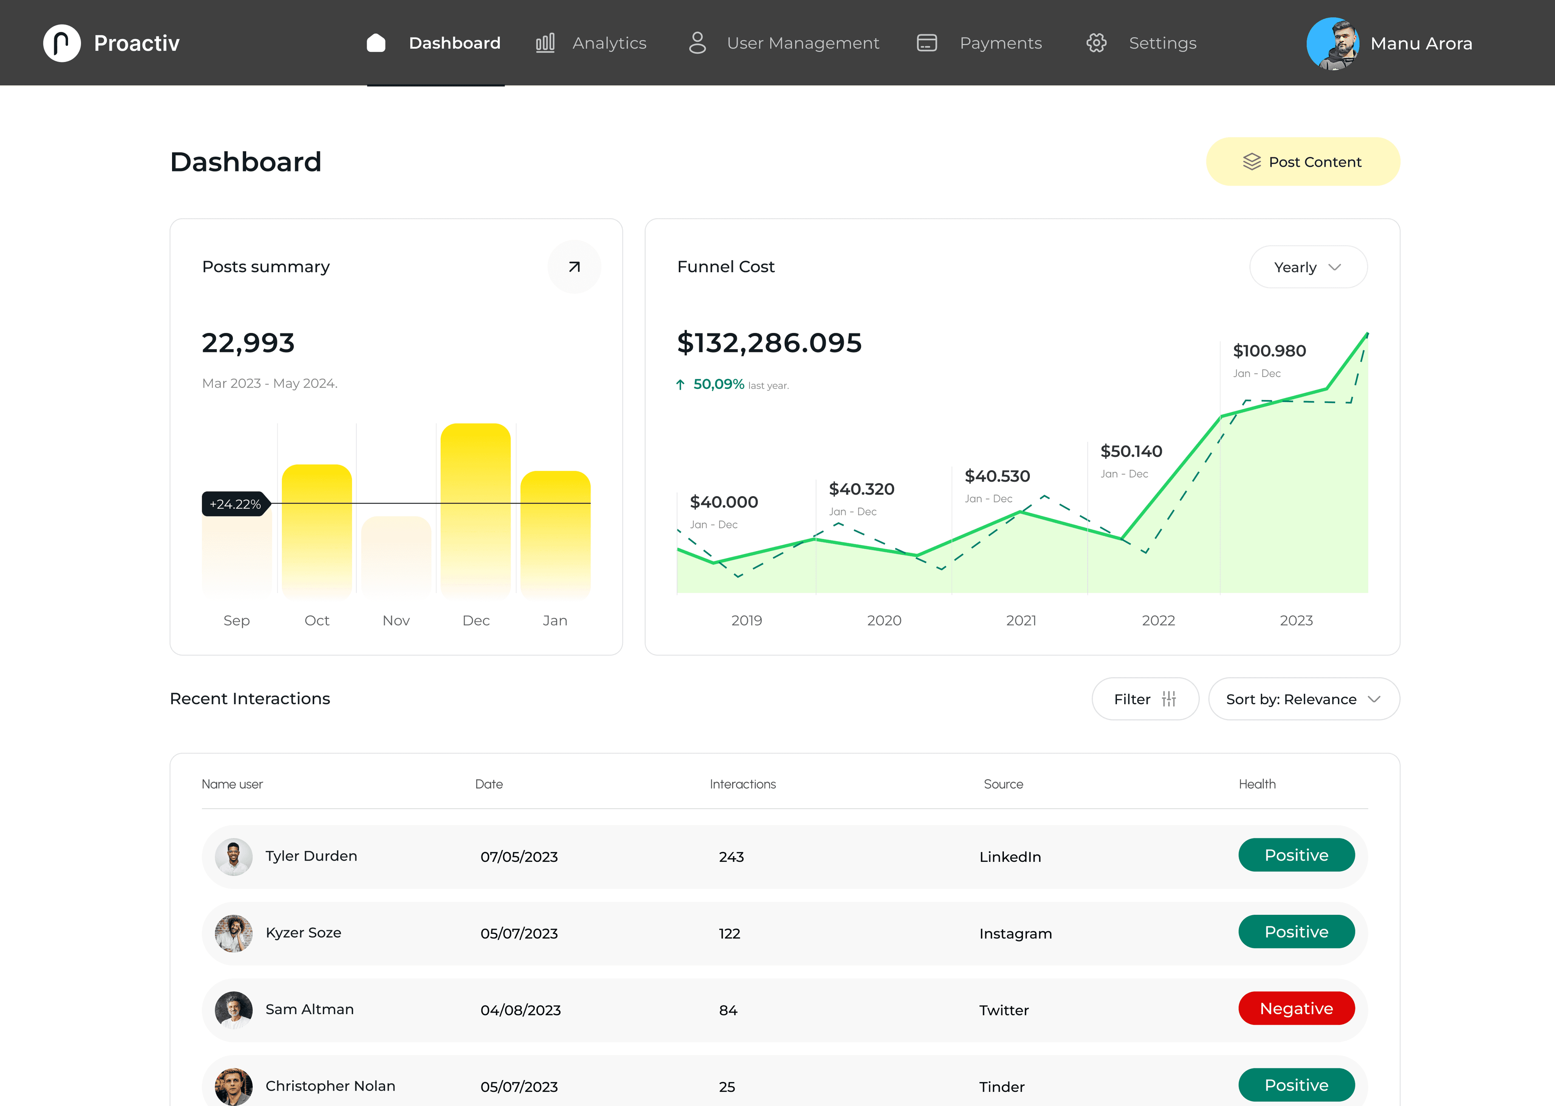Toggle Sam Altman's Negative health status
The image size is (1555, 1106).
click(x=1295, y=1009)
